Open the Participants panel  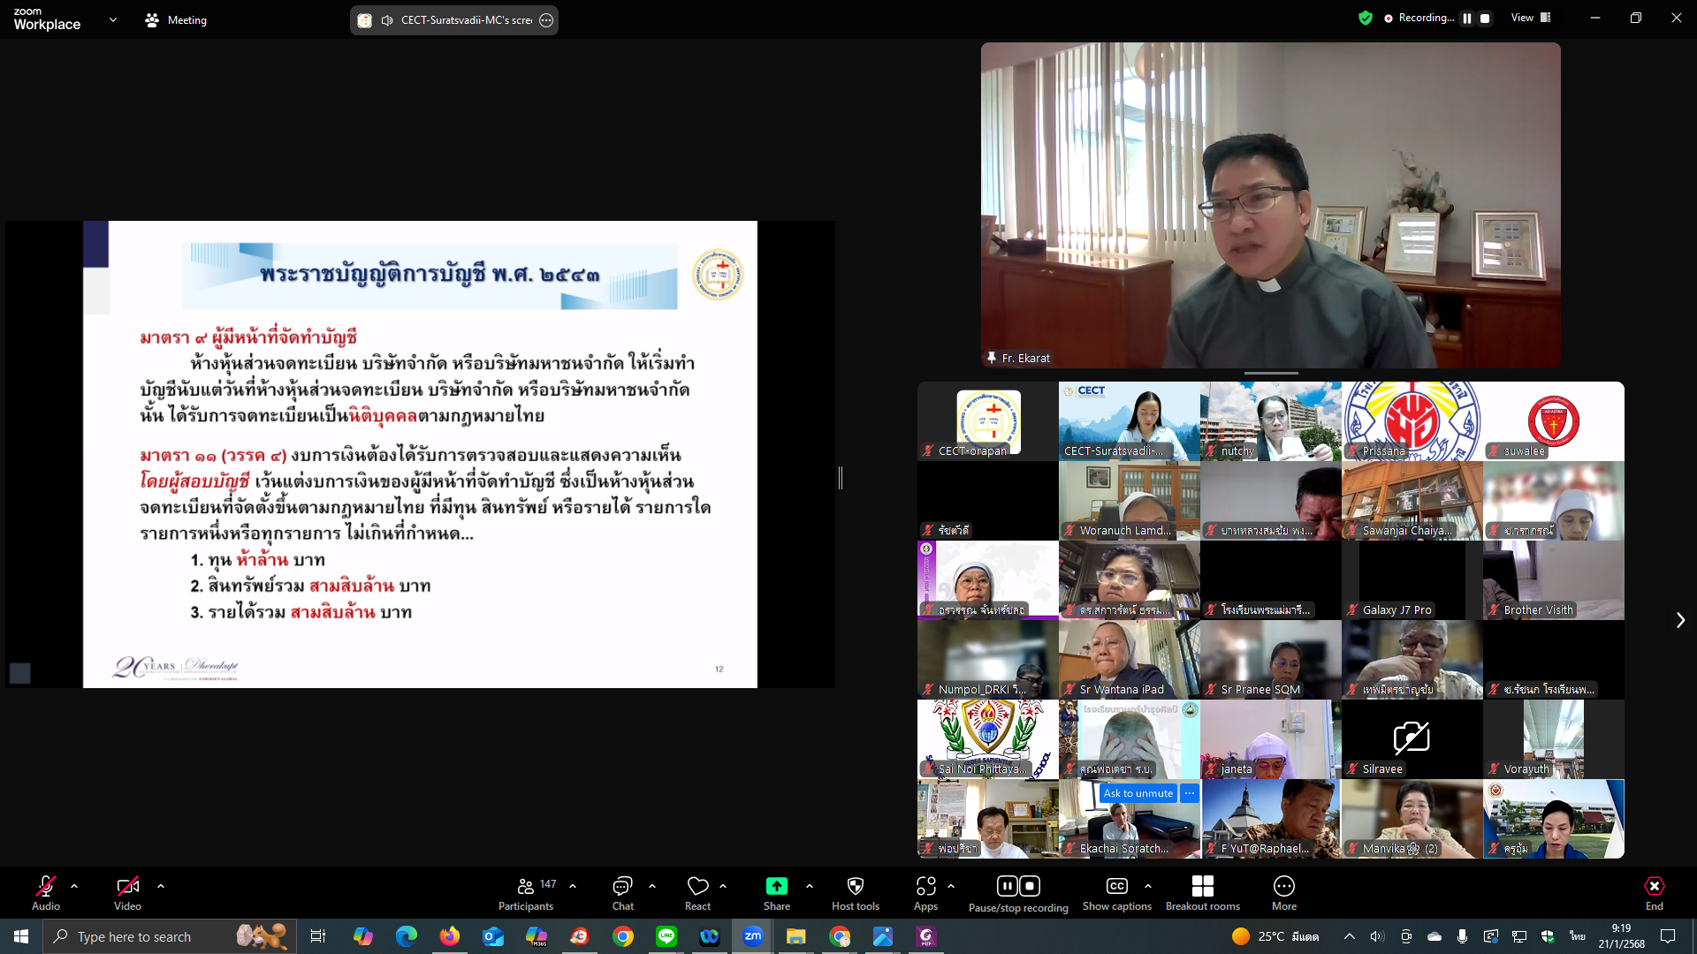click(527, 893)
